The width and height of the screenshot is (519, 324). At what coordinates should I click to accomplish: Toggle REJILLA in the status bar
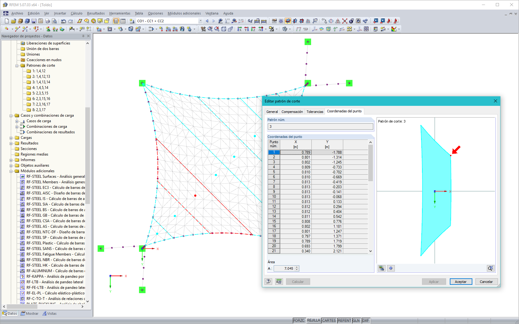click(x=314, y=320)
